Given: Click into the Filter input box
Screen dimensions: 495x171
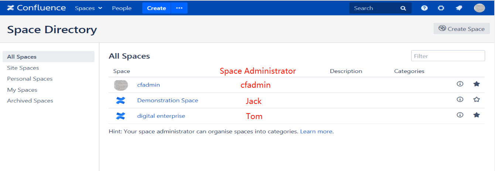Looking at the screenshot, I should tap(448, 56).
